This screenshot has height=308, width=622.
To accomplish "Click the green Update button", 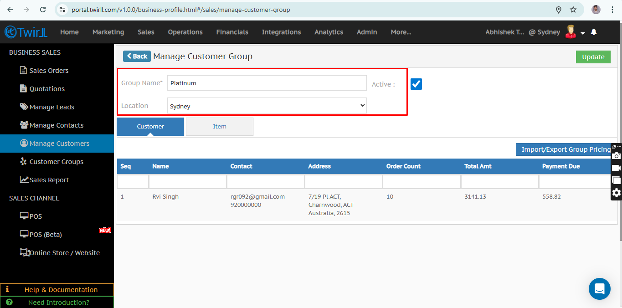I will coord(593,57).
